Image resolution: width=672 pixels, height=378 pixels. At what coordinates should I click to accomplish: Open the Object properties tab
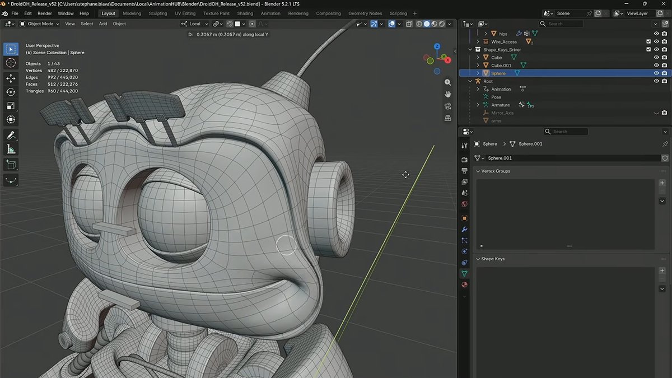click(464, 218)
